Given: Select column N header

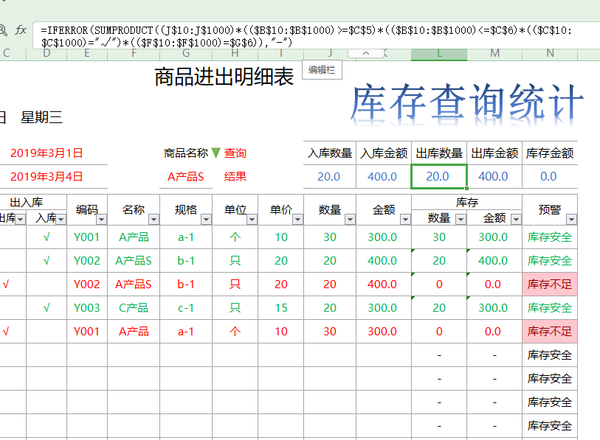Looking at the screenshot, I should [550, 54].
